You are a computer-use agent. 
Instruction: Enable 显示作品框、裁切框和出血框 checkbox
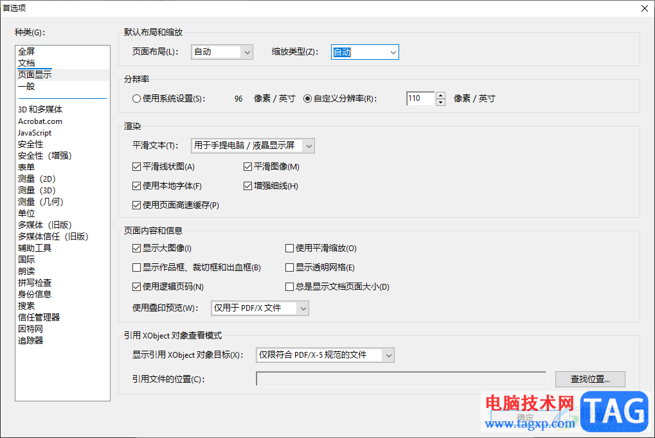point(137,268)
